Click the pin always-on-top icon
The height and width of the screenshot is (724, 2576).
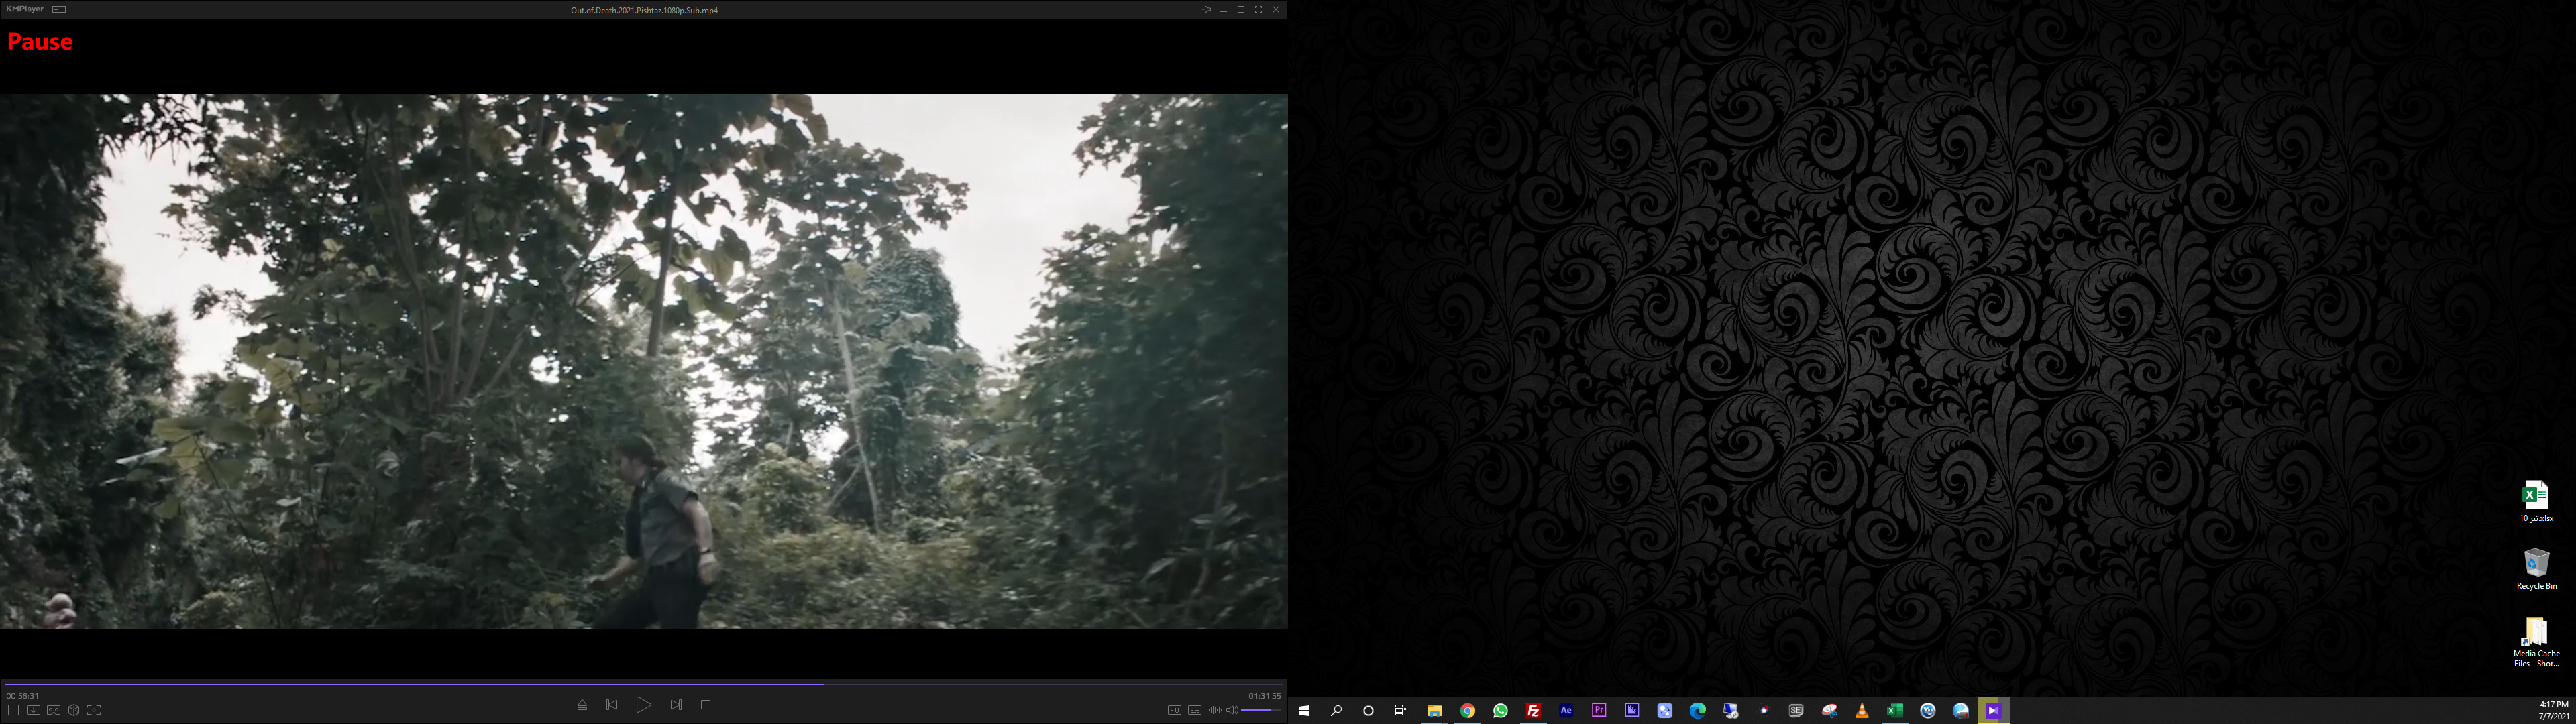(x=1206, y=9)
